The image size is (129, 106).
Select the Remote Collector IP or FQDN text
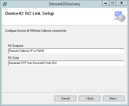[x=26, y=51]
